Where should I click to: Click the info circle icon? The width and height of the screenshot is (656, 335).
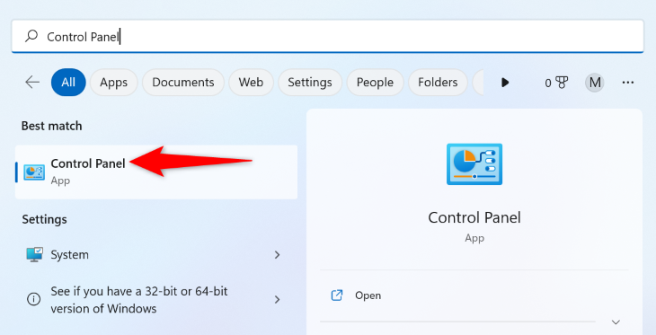click(x=34, y=299)
